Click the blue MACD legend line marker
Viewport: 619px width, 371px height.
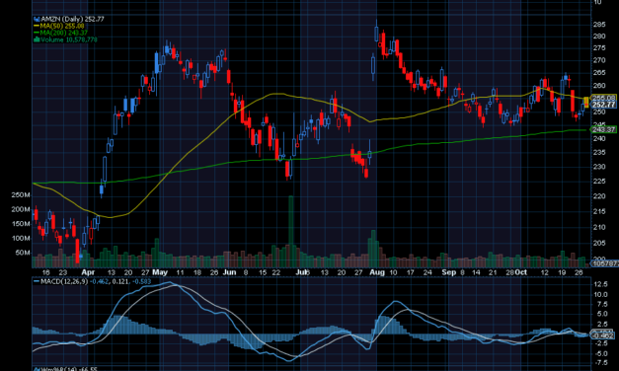click(37, 281)
